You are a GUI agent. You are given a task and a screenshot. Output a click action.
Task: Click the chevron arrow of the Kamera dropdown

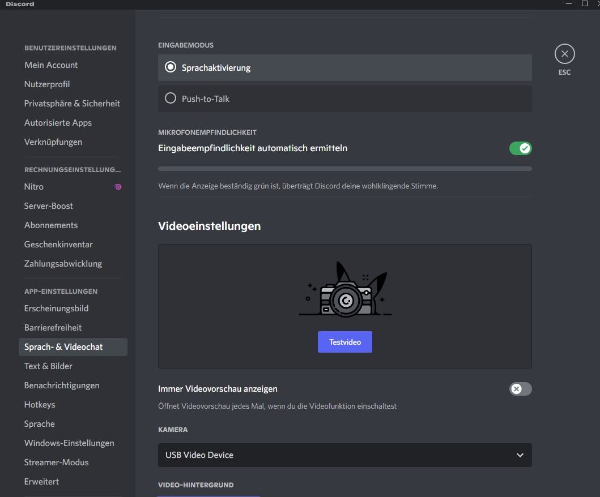(520, 455)
